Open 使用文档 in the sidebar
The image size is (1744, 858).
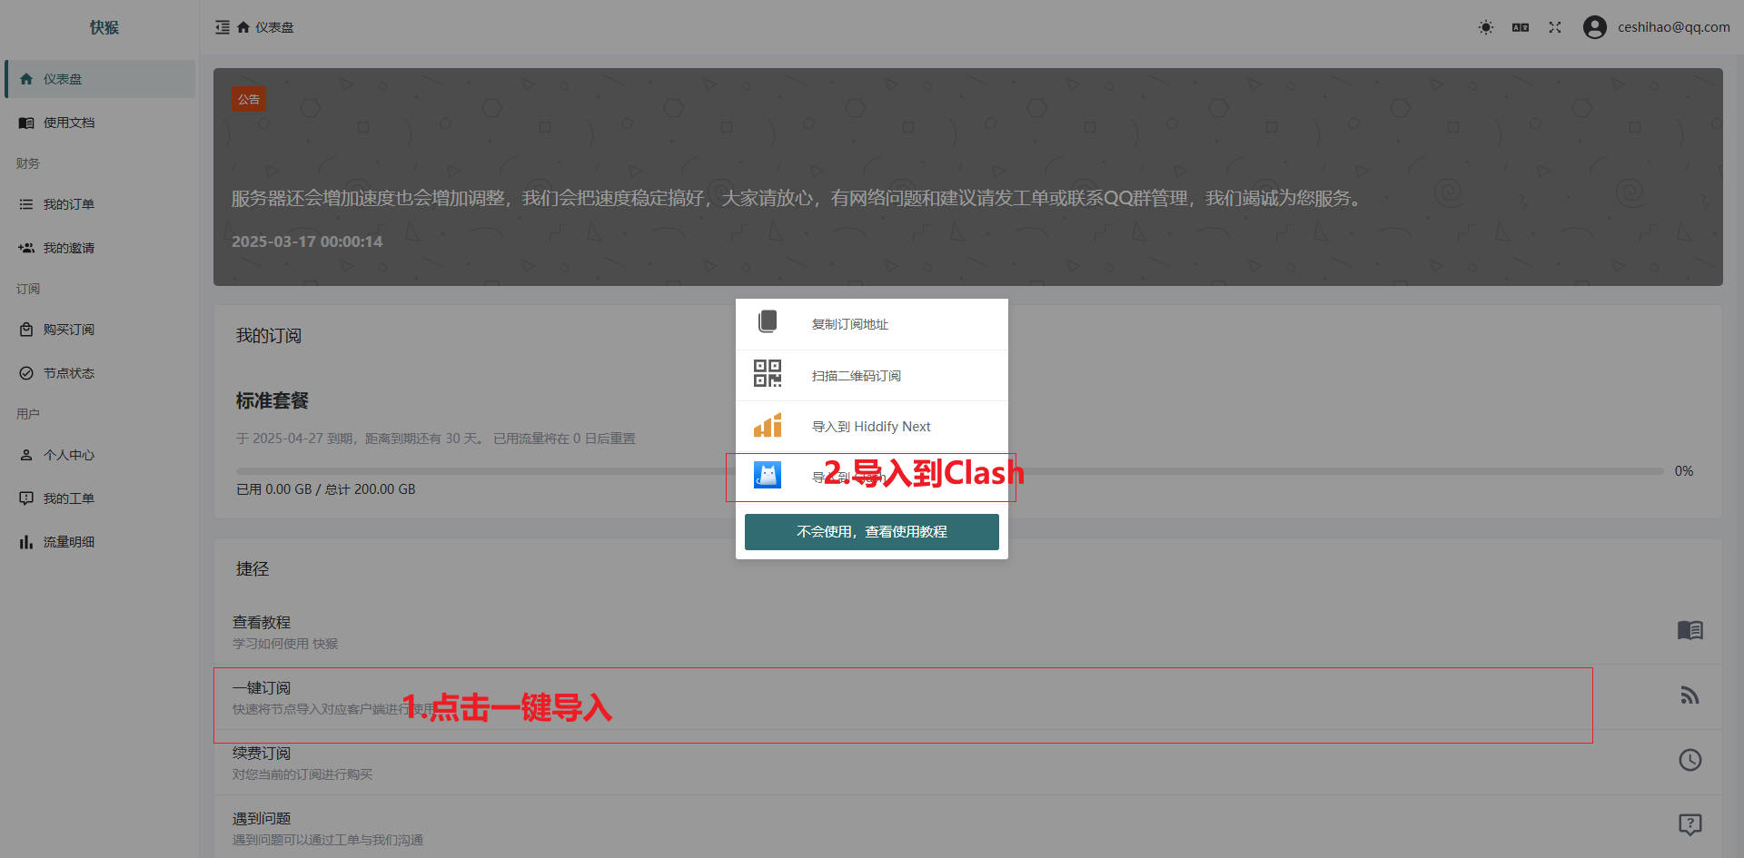tap(100, 123)
